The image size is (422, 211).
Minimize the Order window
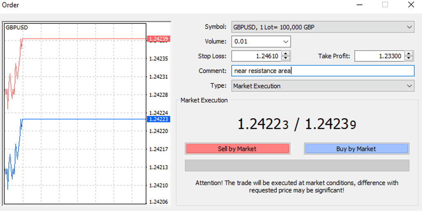click(x=359, y=5)
